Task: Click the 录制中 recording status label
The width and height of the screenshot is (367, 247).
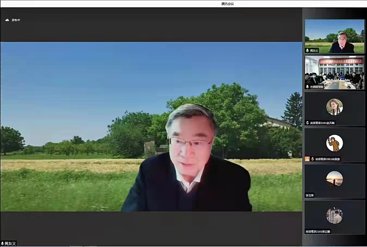Action: click(16, 20)
